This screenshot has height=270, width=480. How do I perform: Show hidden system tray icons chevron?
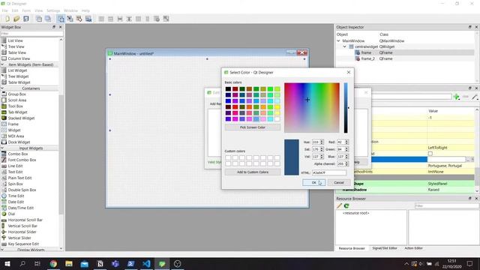tap(406, 264)
